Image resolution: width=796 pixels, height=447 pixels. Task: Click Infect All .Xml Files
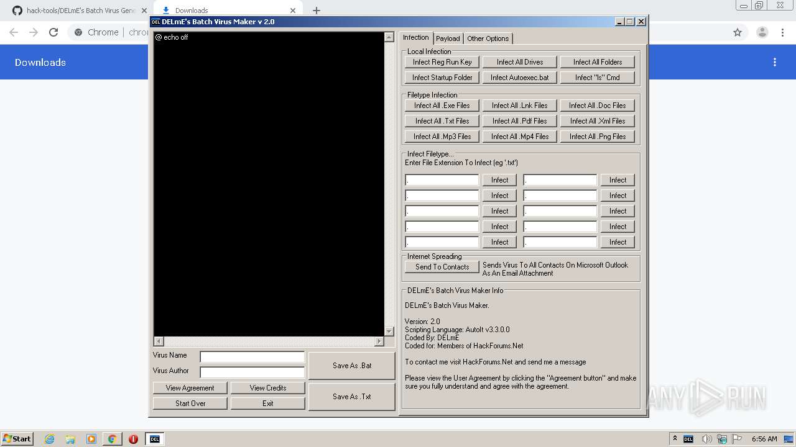(x=598, y=121)
